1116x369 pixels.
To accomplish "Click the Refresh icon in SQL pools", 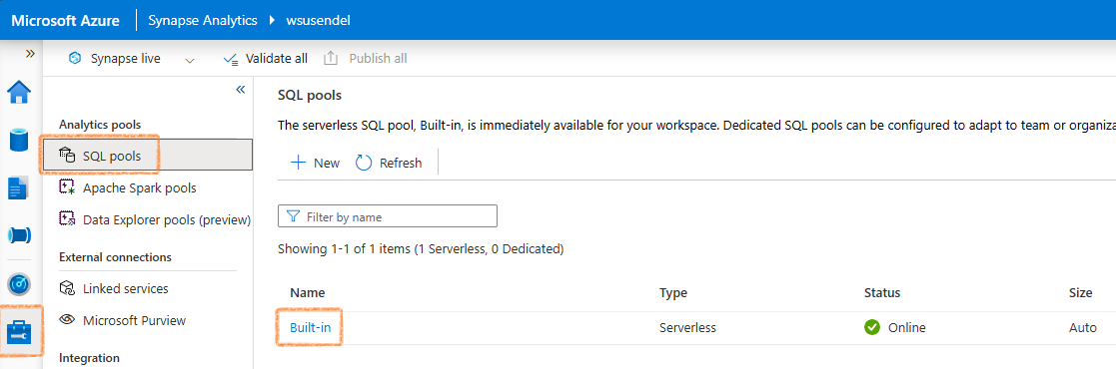I will point(364,163).
